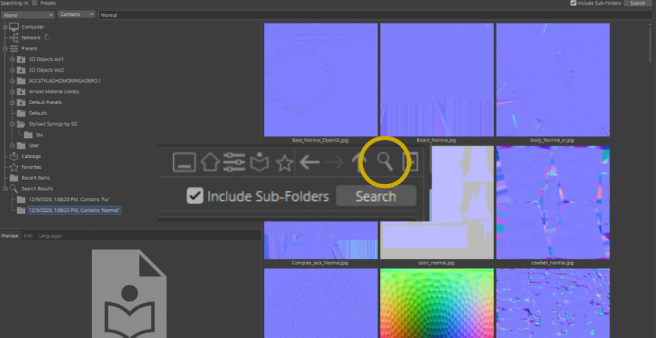Open the Name search field dropdown
Image resolution: width=656 pixels, height=338 pixels.
(28, 14)
